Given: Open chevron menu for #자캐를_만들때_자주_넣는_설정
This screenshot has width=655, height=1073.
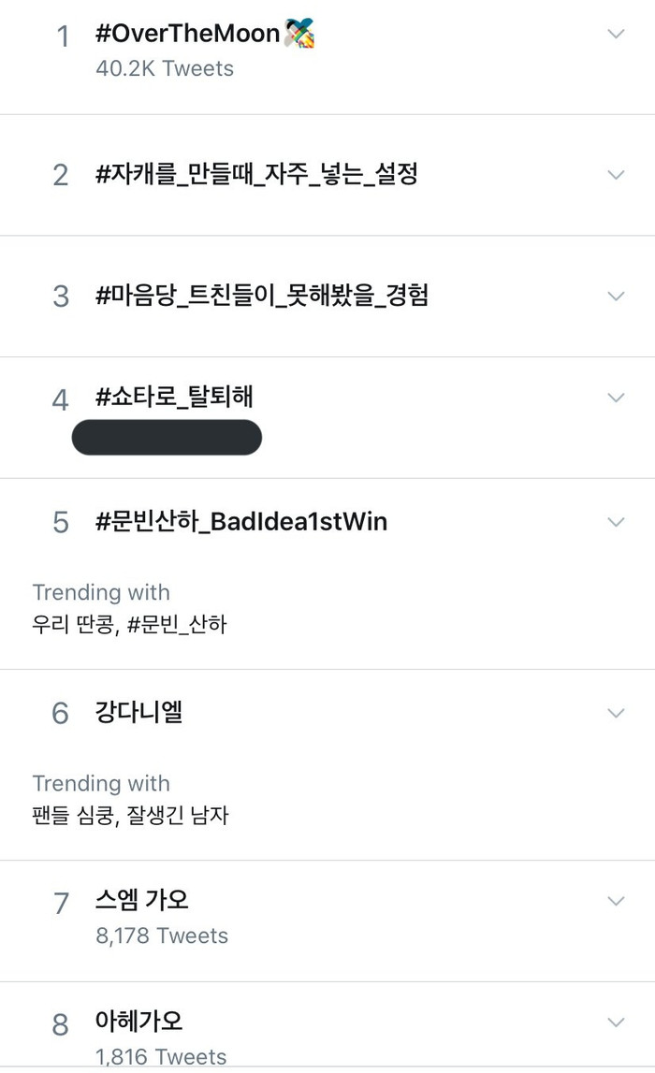Looking at the screenshot, I should (x=615, y=174).
